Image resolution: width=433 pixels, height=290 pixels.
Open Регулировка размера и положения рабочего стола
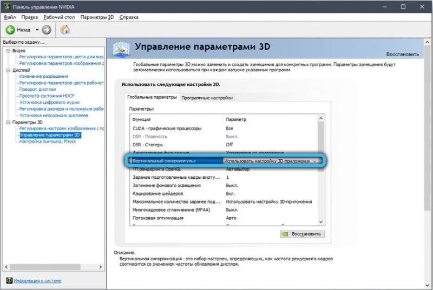(x=62, y=109)
